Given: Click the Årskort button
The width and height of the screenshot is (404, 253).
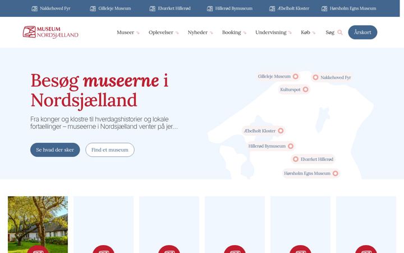Looking at the screenshot, I should coord(362,32).
